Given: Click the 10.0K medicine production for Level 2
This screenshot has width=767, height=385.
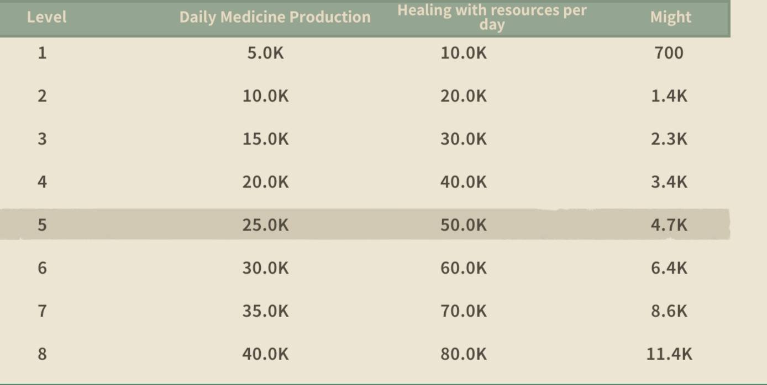Looking at the screenshot, I should (x=265, y=96).
